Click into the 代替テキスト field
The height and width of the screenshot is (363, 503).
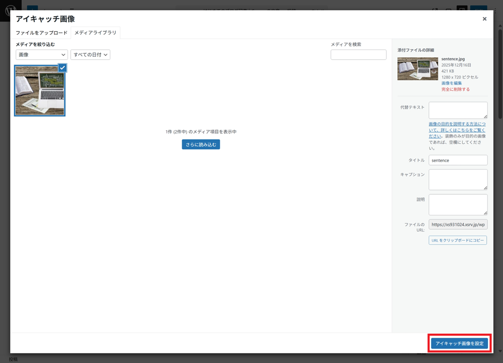click(x=458, y=110)
